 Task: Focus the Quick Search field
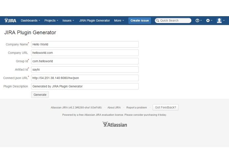click(x=173, y=20)
